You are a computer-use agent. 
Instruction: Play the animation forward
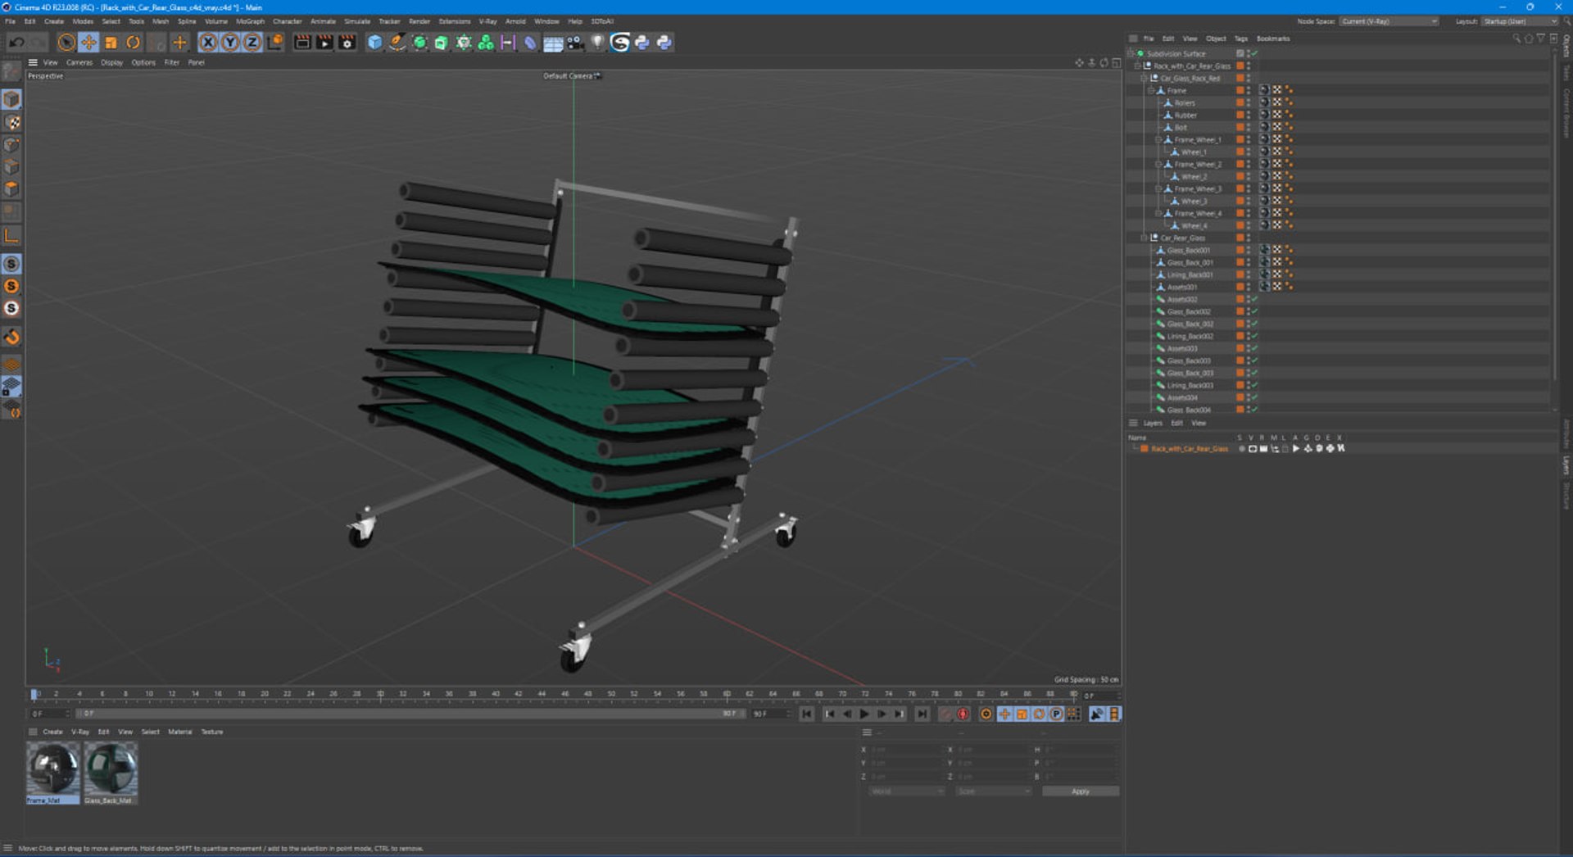coord(864,714)
